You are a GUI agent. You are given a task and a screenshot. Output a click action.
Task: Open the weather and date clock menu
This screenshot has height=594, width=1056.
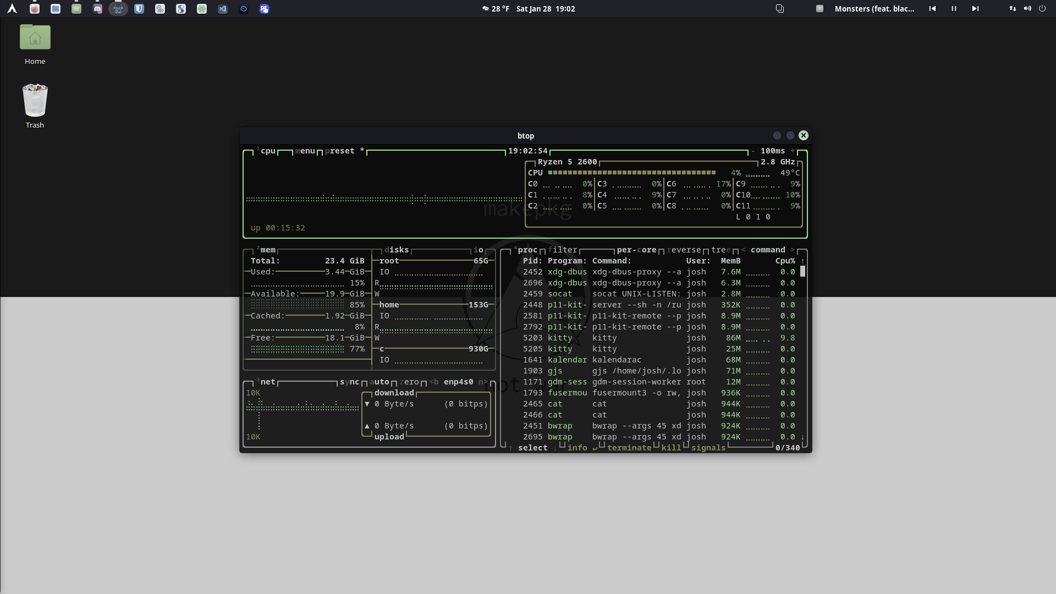pos(528,9)
